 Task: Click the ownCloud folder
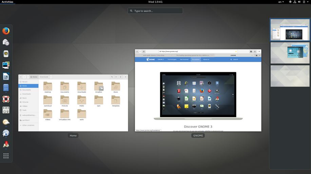tap(47, 101)
